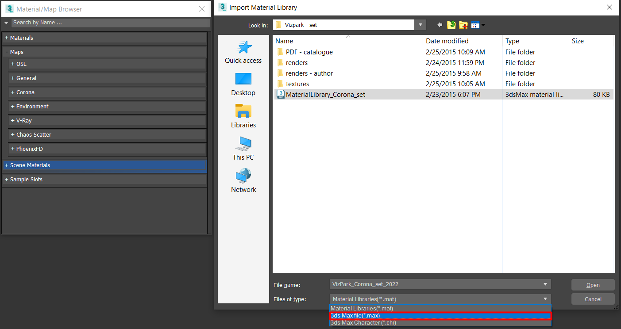Select the PDF - catalogue folder icon
The image size is (621, 329).
280,52
